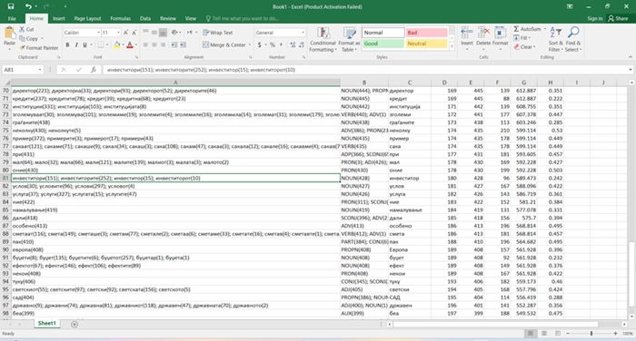Click the Insert Function fx button
This screenshot has height=341, width=636.
(94, 70)
